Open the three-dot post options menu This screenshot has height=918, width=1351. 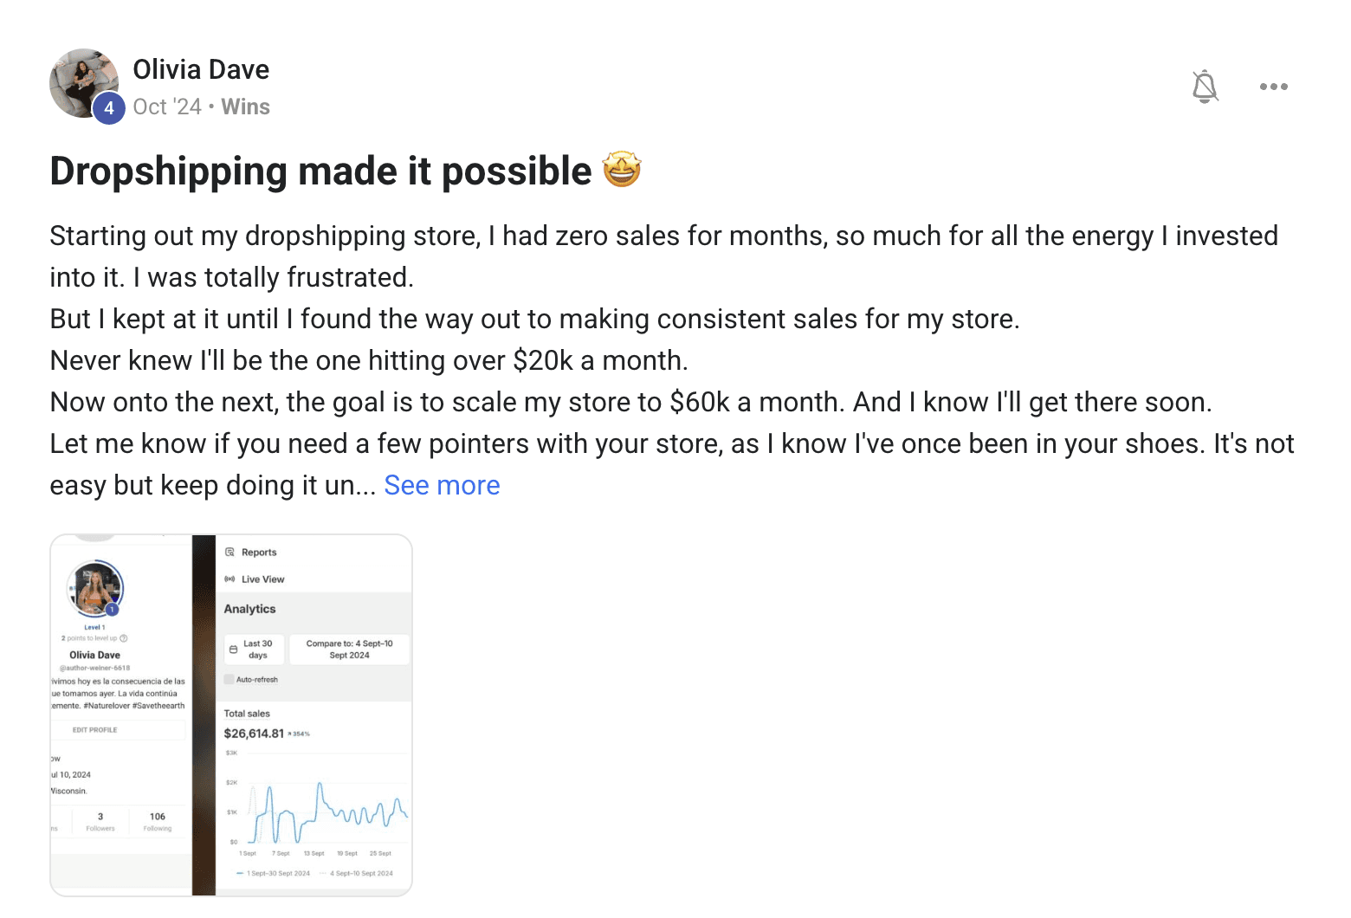(1273, 87)
